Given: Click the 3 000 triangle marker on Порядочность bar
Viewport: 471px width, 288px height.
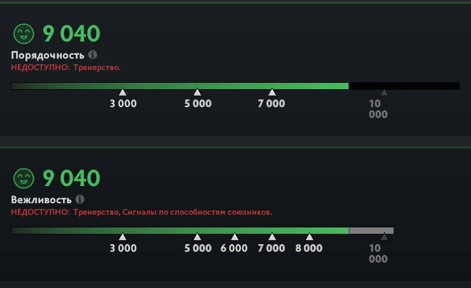Looking at the screenshot, I should pos(122,92).
